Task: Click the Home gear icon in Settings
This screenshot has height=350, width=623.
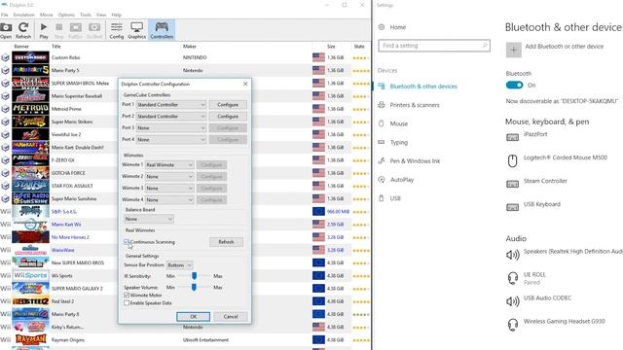Action: tap(382, 27)
